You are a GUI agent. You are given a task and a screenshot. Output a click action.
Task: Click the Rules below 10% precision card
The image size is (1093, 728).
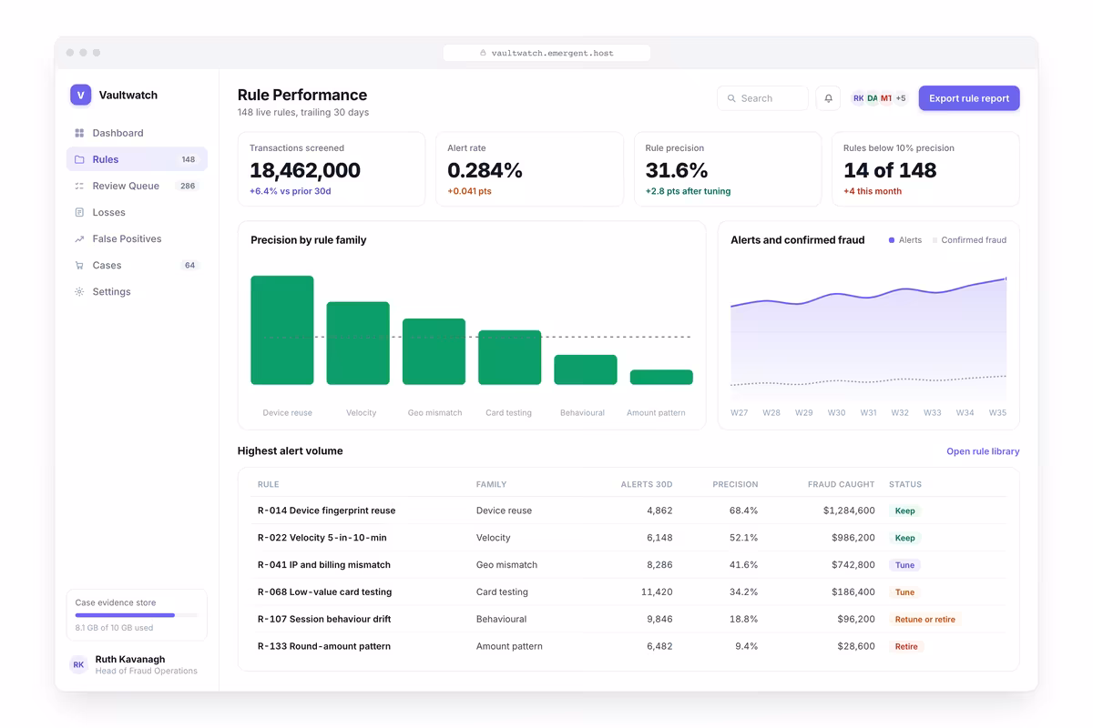tap(925, 169)
